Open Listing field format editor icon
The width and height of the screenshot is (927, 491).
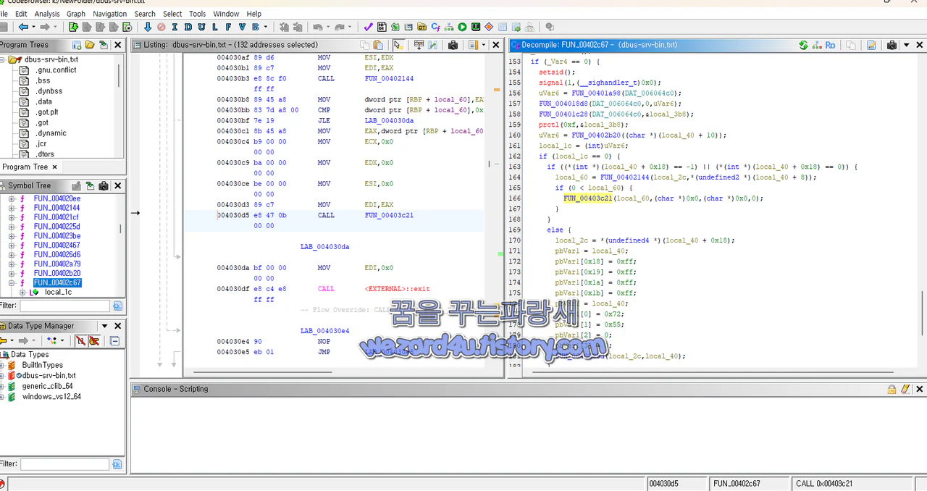419,45
